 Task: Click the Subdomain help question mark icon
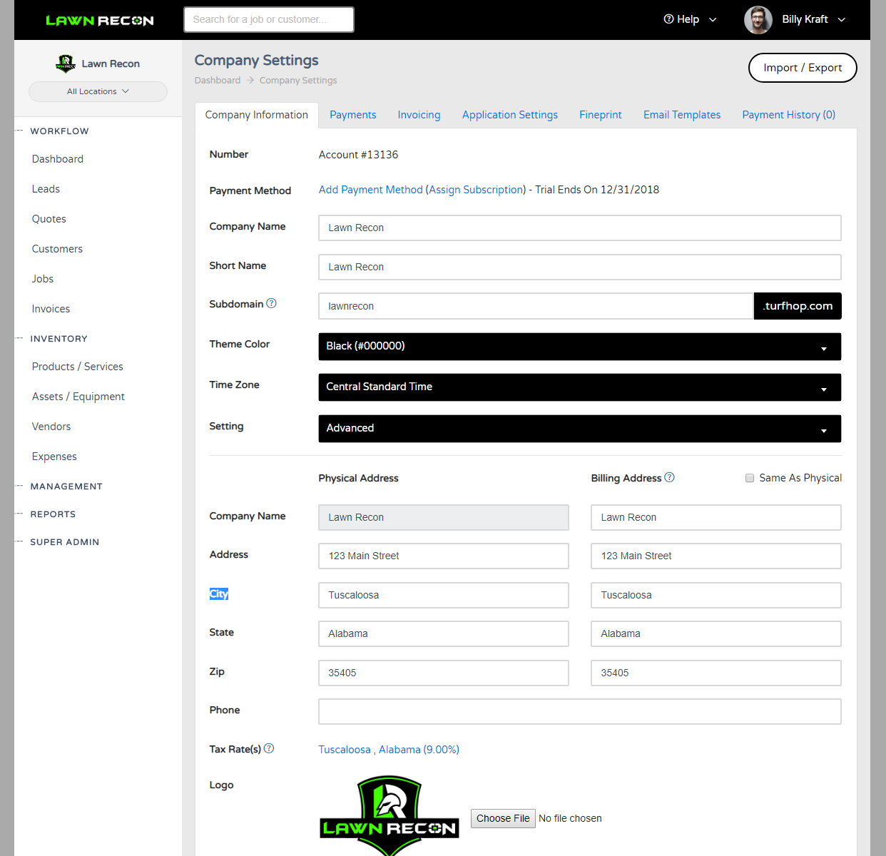[271, 302]
